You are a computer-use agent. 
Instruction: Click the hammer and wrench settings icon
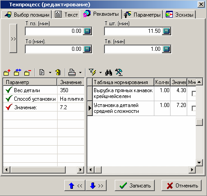119,72
